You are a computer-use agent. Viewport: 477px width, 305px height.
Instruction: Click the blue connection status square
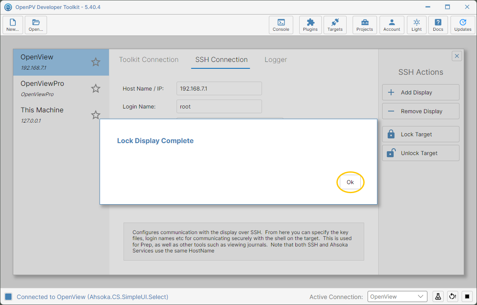[9, 297]
